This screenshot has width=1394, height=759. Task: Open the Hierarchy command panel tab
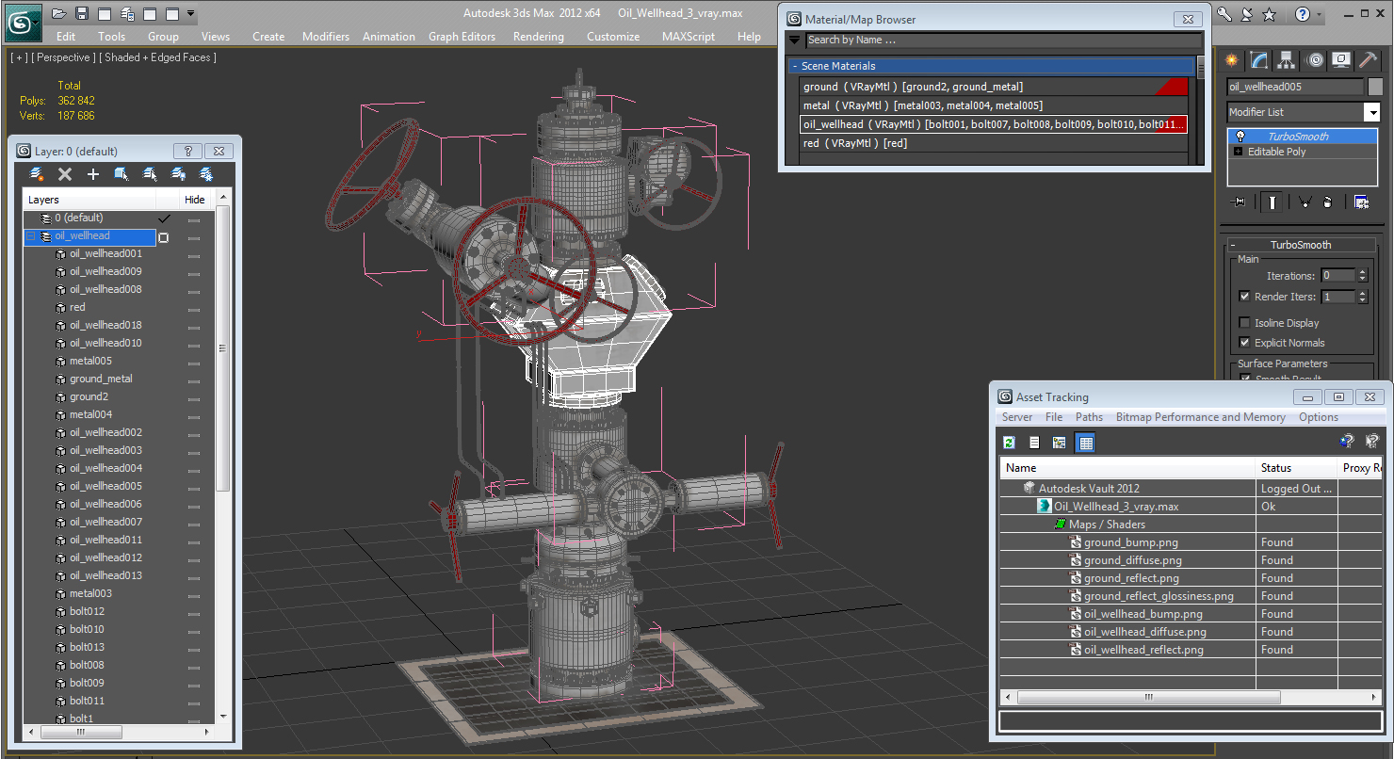(x=1287, y=60)
